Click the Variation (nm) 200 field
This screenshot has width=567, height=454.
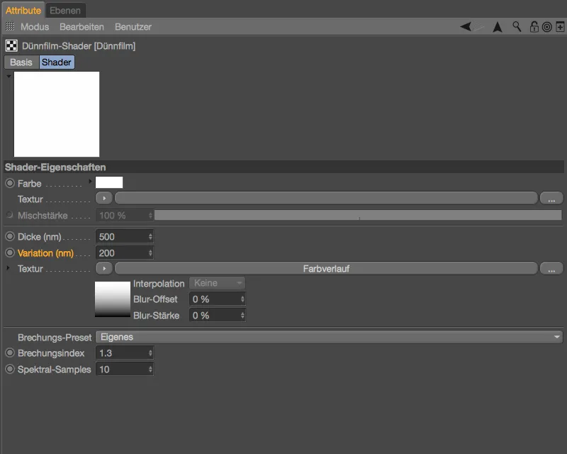pos(125,253)
